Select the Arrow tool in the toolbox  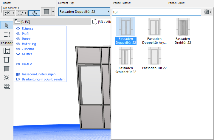click(x=7, y=25)
